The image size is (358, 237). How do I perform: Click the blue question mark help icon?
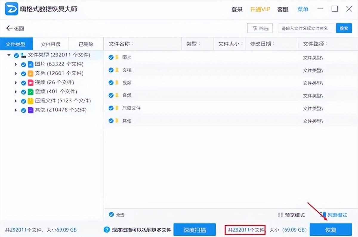click(107, 230)
